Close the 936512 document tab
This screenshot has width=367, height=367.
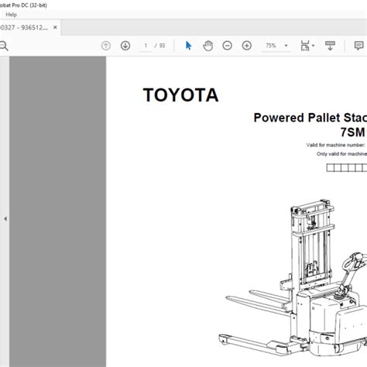[55, 27]
